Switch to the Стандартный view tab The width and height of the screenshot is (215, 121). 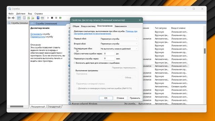point(54,107)
